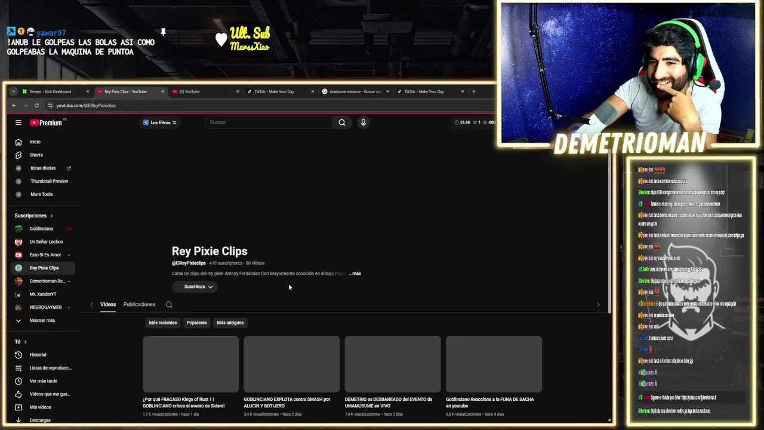764x430 pixels.
Task: Open the Suscrito/a dropdown
Action: click(195, 287)
